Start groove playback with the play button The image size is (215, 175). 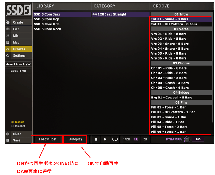(105, 139)
